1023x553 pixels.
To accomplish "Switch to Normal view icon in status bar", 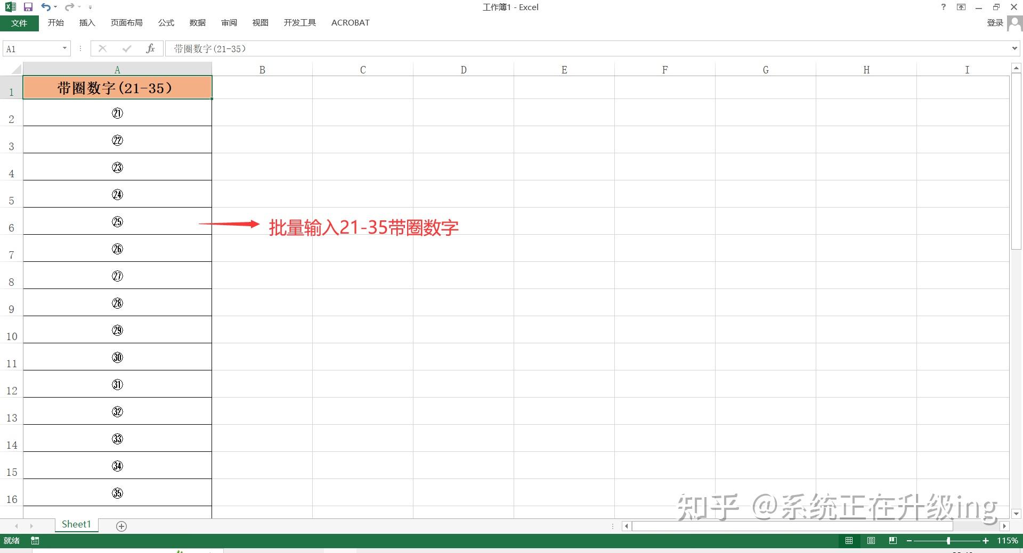I will (x=849, y=541).
